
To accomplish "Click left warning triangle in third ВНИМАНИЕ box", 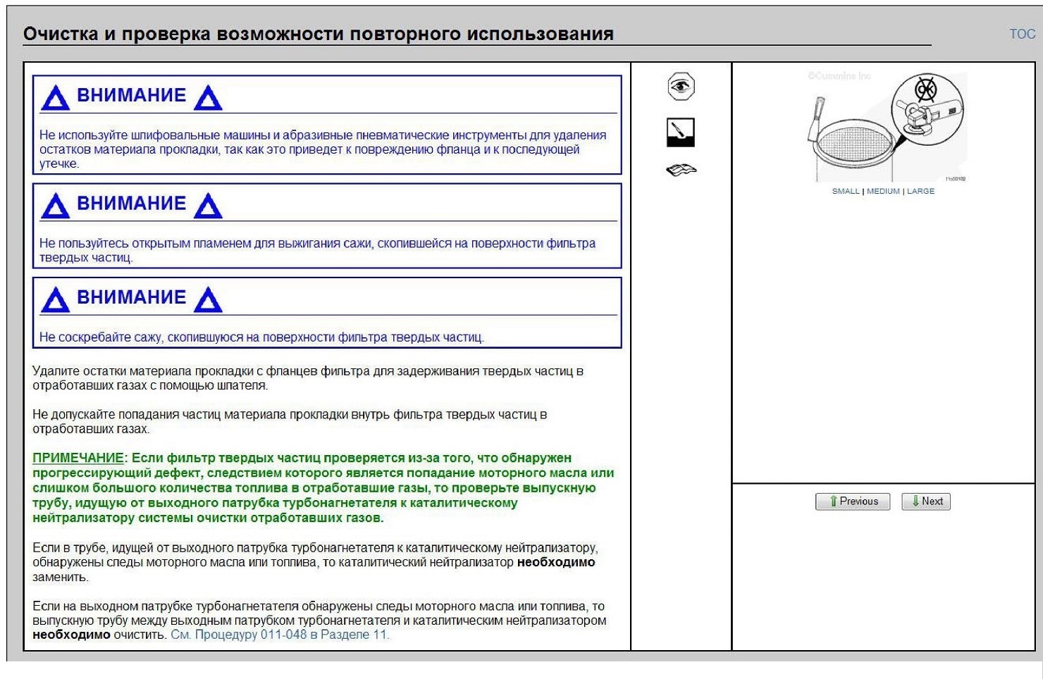I will pos(55,299).
